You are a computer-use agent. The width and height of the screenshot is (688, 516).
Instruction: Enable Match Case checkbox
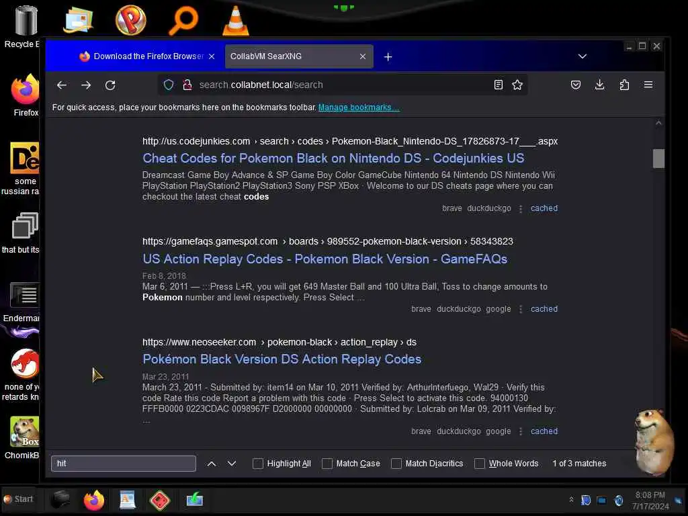point(327,464)
